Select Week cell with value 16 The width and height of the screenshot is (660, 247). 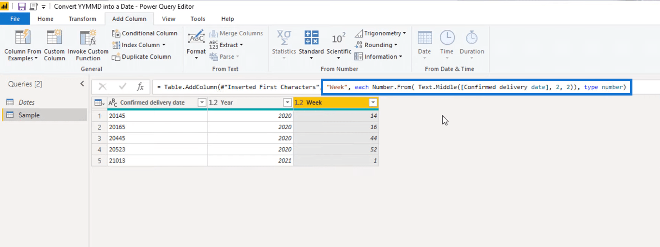tap(336, 127)
